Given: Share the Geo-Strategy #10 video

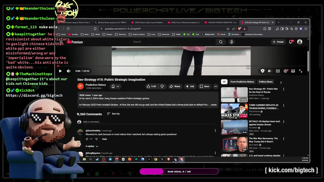Looking at the screenshot, I should [175, 86].
